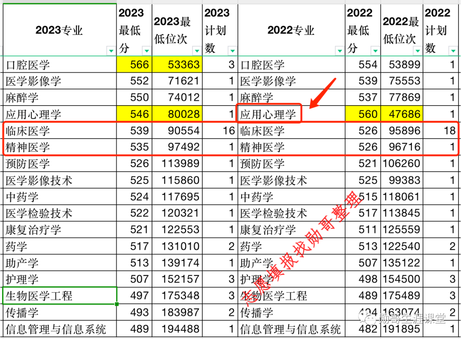Click yellow cell with score 566

pyautogui.click(x=134, y=64)
